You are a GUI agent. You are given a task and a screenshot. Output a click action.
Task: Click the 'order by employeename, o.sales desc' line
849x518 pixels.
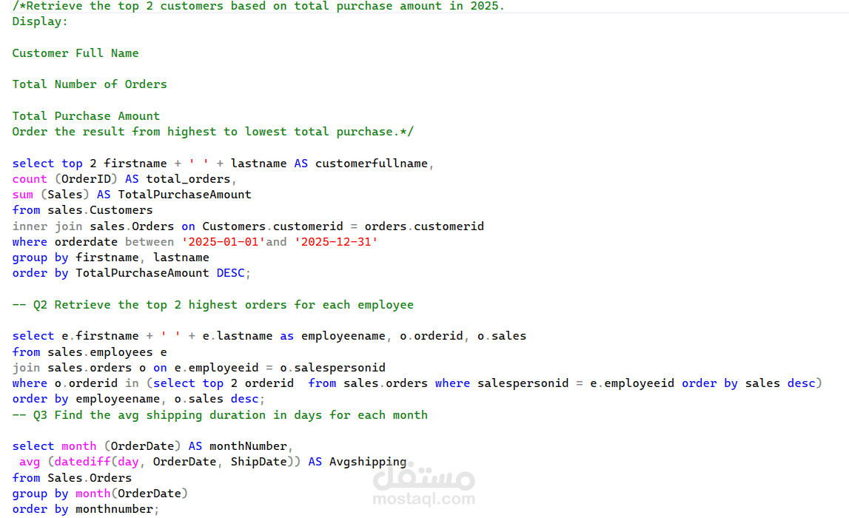coord(138,399)
